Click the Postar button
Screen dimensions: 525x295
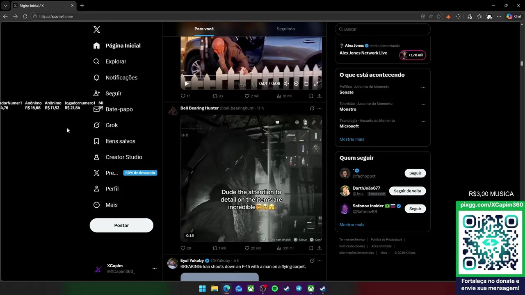click(121, 225)
